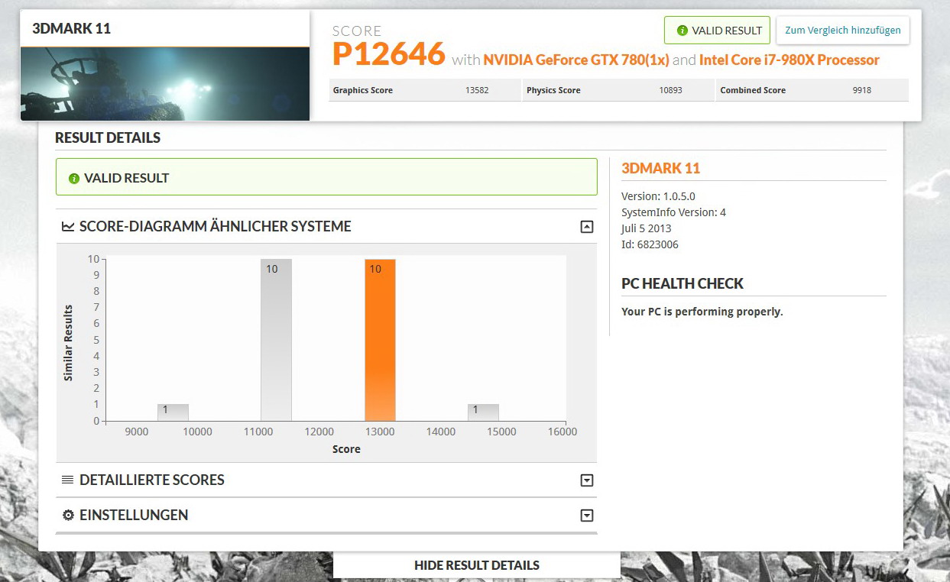Click the 3DMARK 11 title above thumbnail
Viewport: 950px width, 582px height.
71,28
